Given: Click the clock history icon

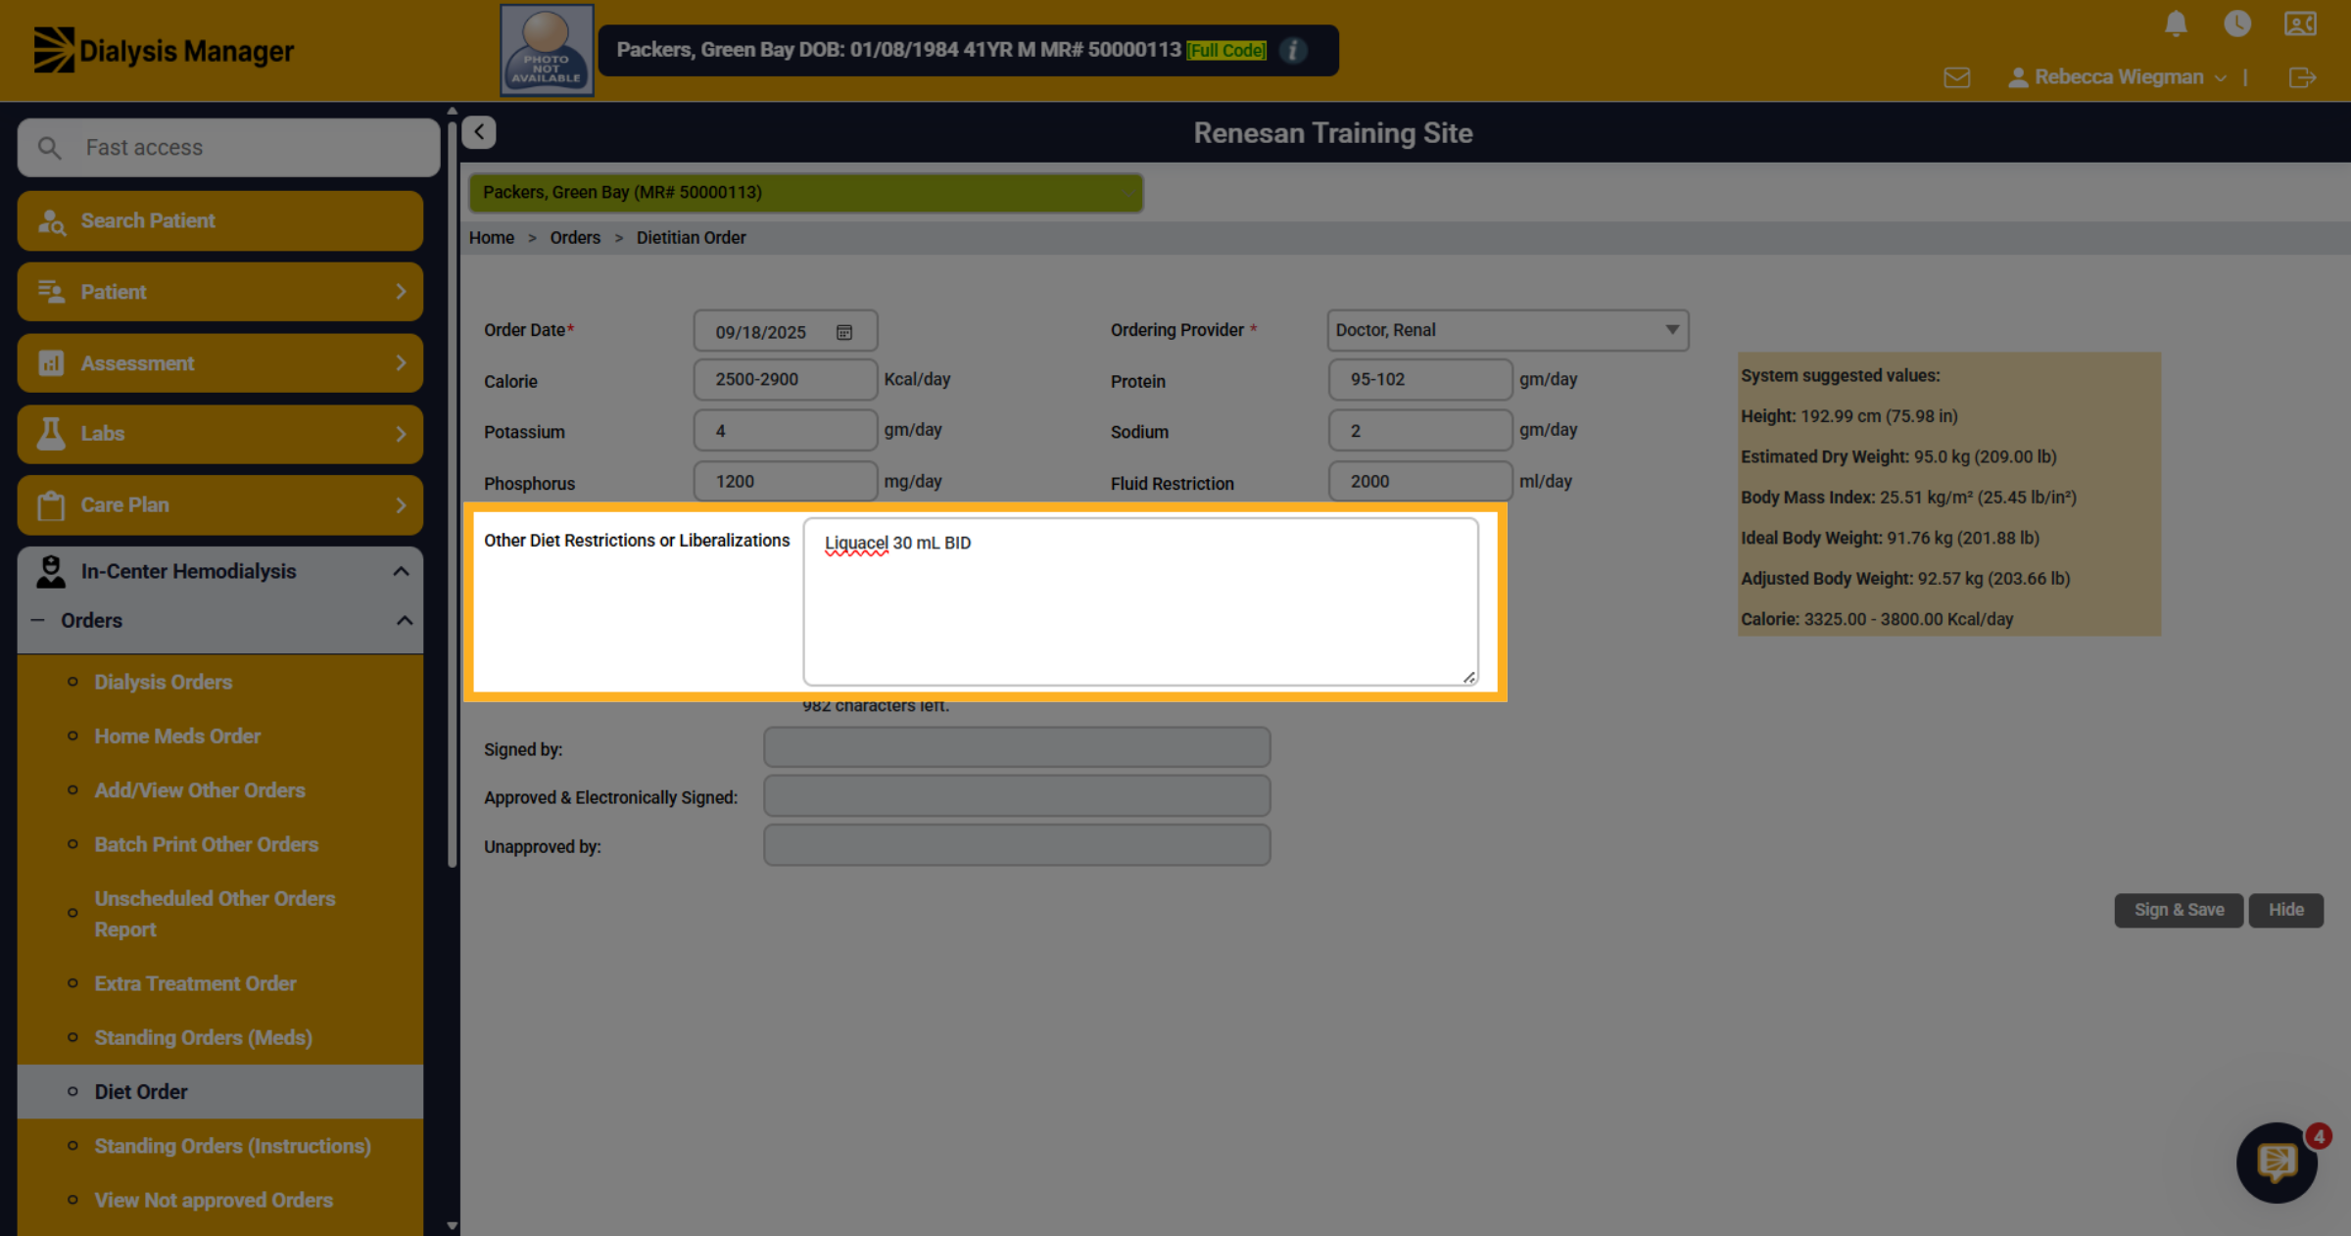Looking at the screenshot, I should click(x=2237, y=24).
